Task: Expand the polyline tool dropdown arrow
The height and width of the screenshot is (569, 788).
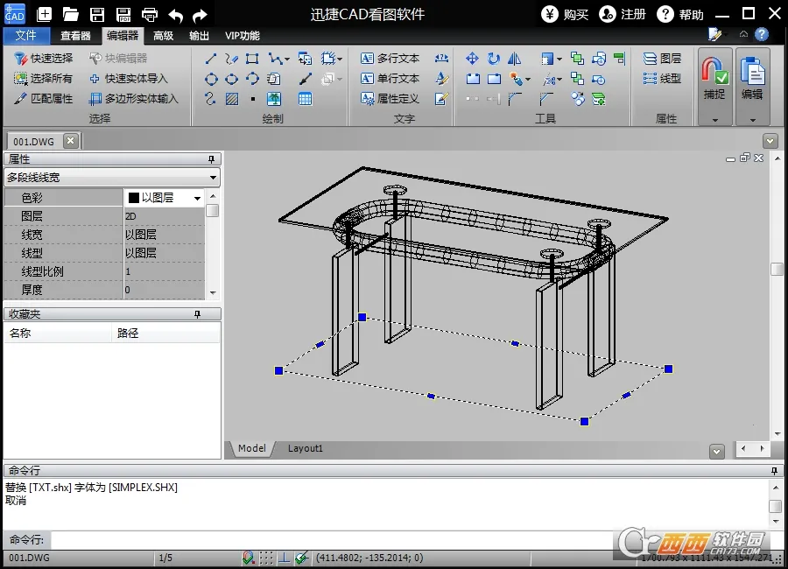Action: (287, 60)
